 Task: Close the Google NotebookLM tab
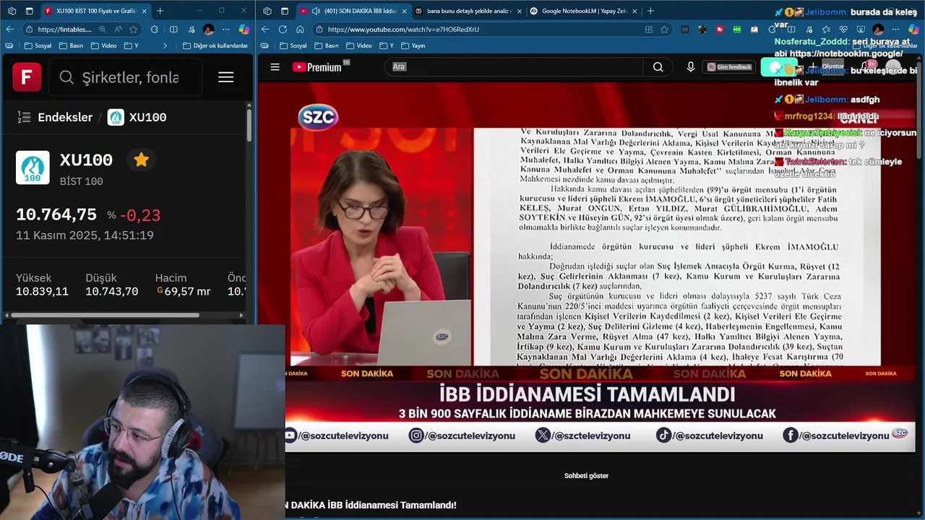click(x=634, y=11)
